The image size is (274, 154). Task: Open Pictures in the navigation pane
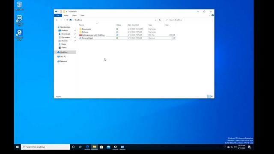tap(64, 41)
